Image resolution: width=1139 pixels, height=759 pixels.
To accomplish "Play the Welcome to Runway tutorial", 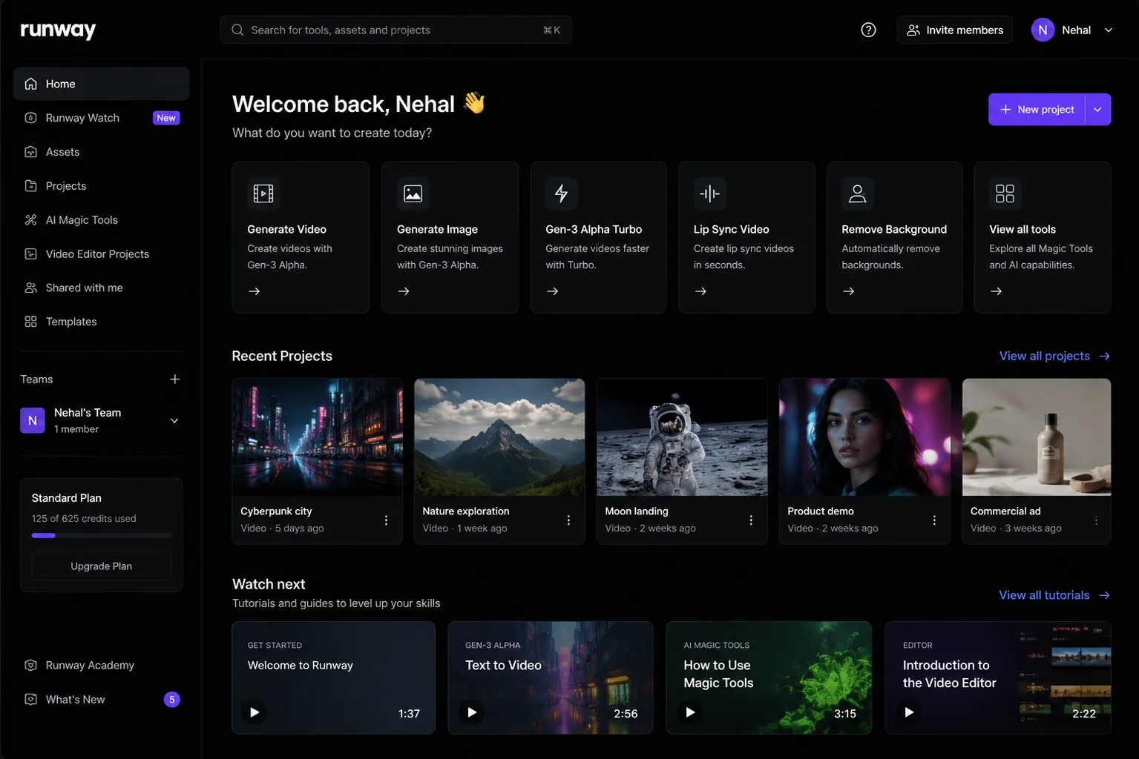I will 255,712.
